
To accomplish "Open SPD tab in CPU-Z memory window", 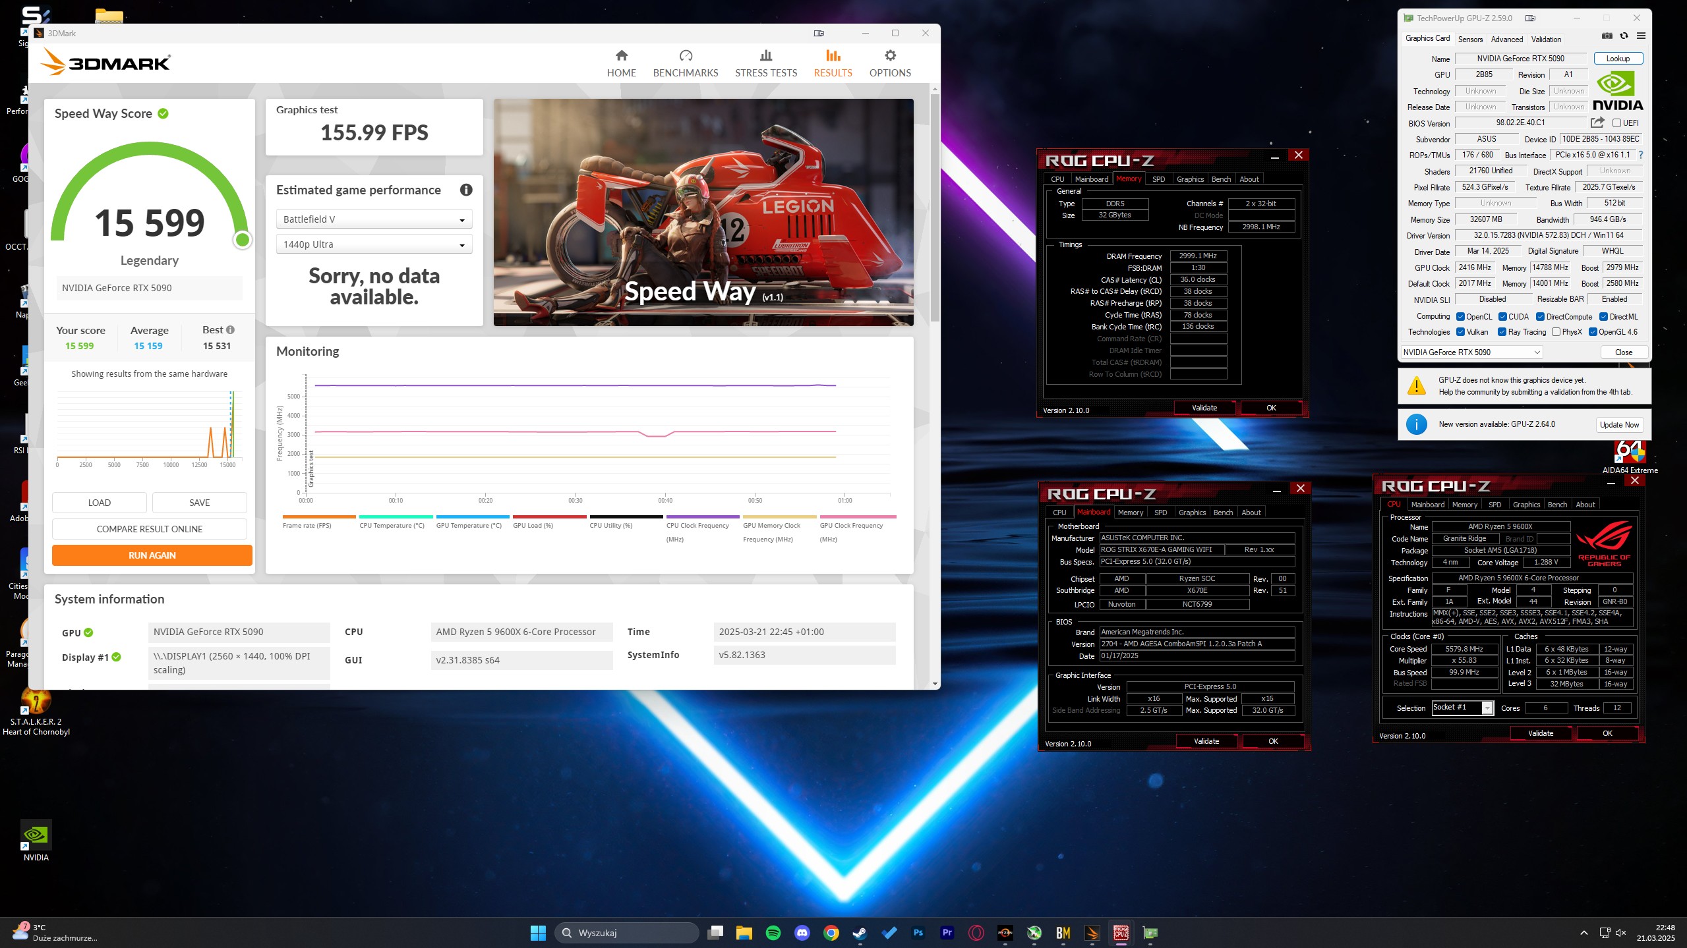I will (x=1158, y=179).
